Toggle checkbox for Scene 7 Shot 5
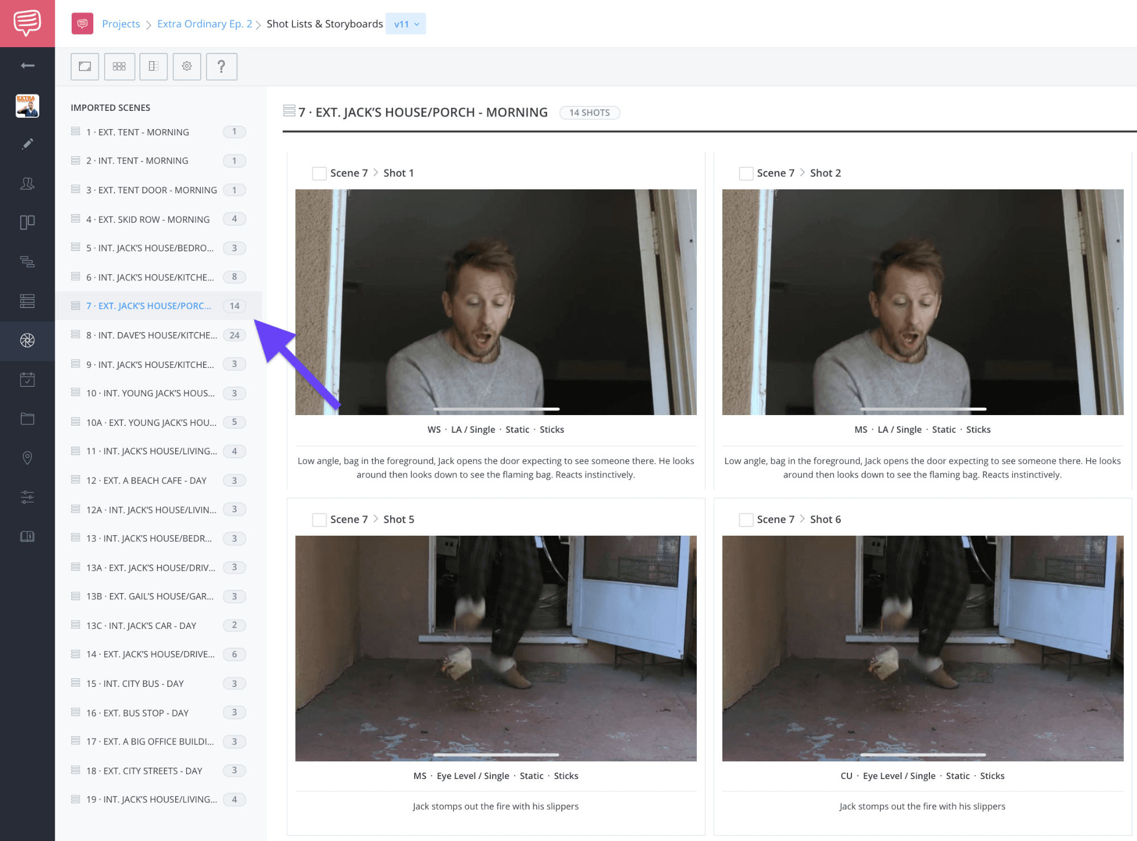The image size is (1137, 841). coord(316,519)
